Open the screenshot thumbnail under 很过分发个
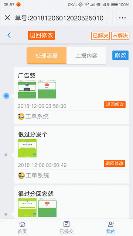Viewport: 133px width, 236px height. [x=27, y=148]
